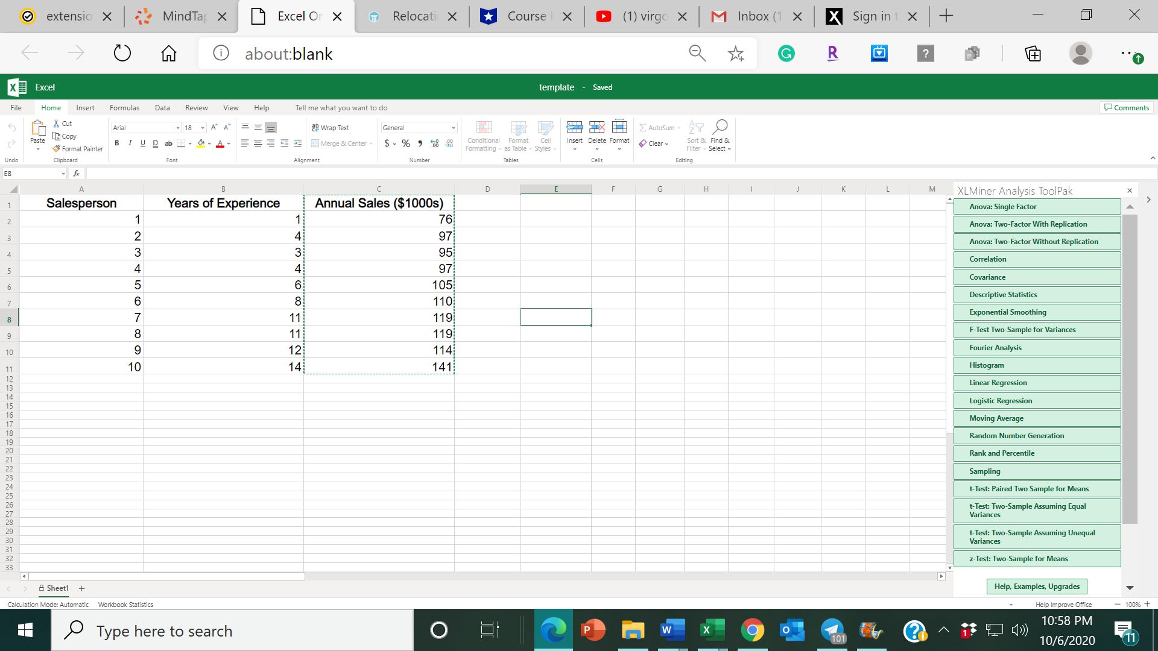Viewport: 1158px width, 651px height.
Task: Open the Name Box dropdown arrow
Action: (x=63, y=174)
